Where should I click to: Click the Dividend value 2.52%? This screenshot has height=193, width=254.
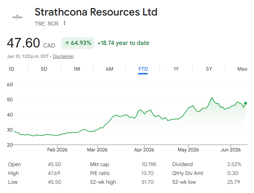coord(234,164)
